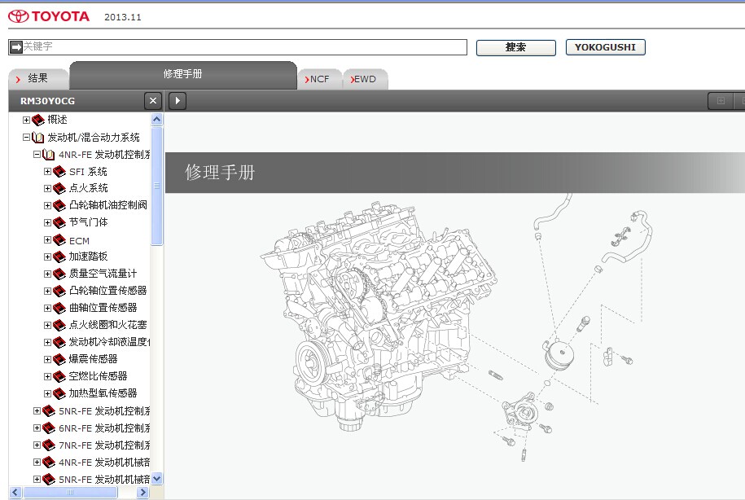Select the 7NR-FE 发动机控制 tree item
Screen dimensions: 745x500
pos(104,445)
